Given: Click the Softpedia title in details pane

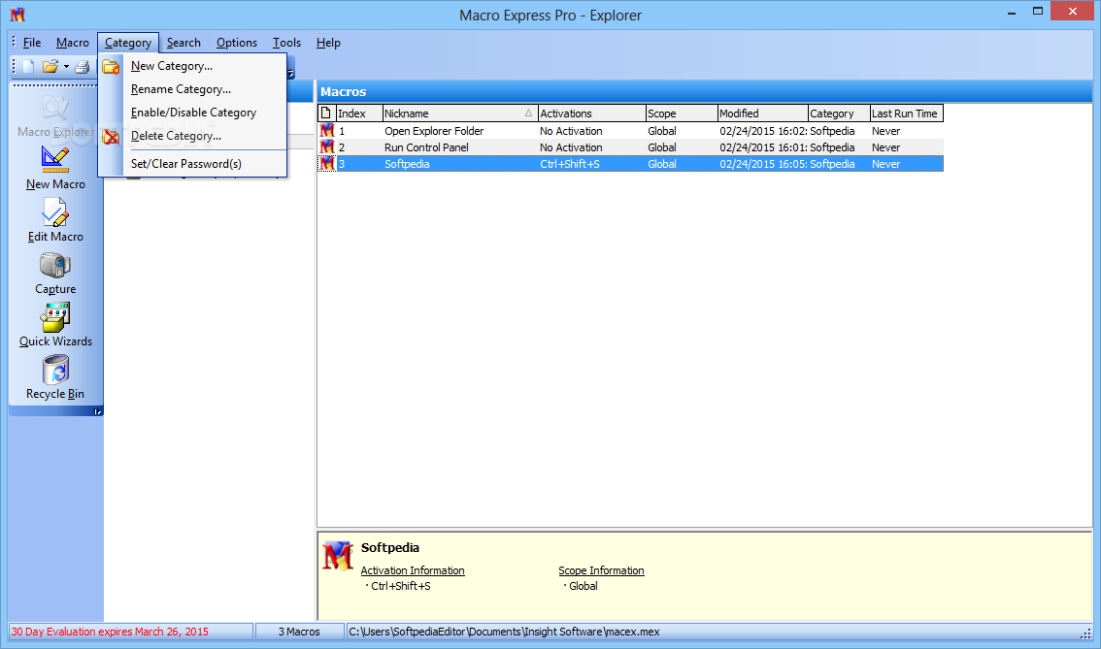Looking at the screenshot, I should tap(389, 548).
